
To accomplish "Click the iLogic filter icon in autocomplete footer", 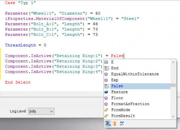I will click(108, 123).
